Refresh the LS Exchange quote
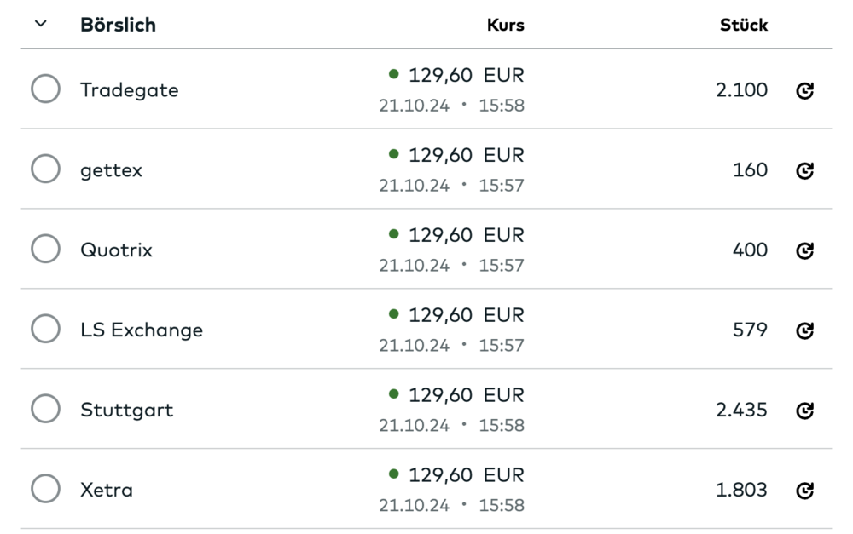The width and height of the screenshot is (853, 534). point(804,330)
